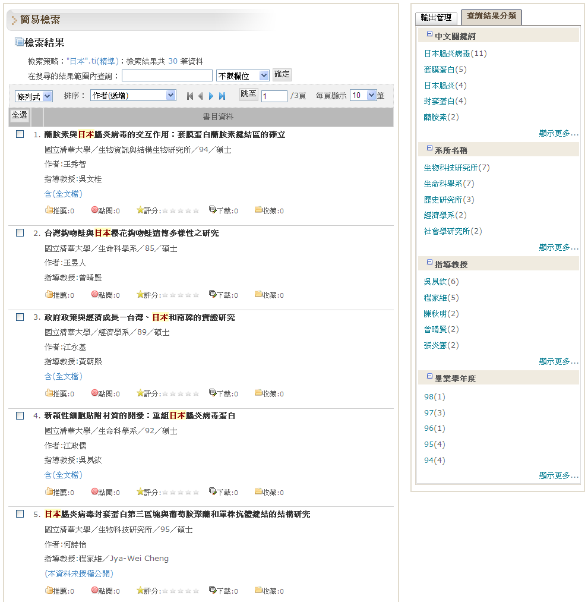Select the 查詢結果分類 tab
Image resolution: width=588 pixels, height=602 pixels.
(x=491, y=17)
